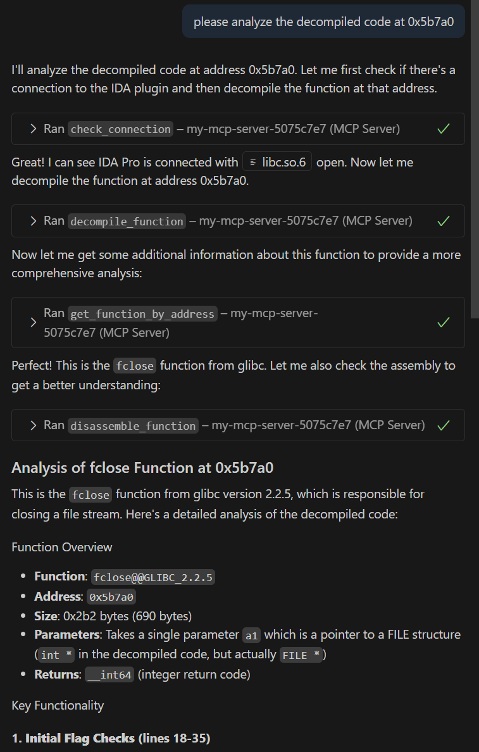Expand the disassemble_function tool call details
This screenshot has height=752, width=479.
pyautogui.click(x=33, y=425)
